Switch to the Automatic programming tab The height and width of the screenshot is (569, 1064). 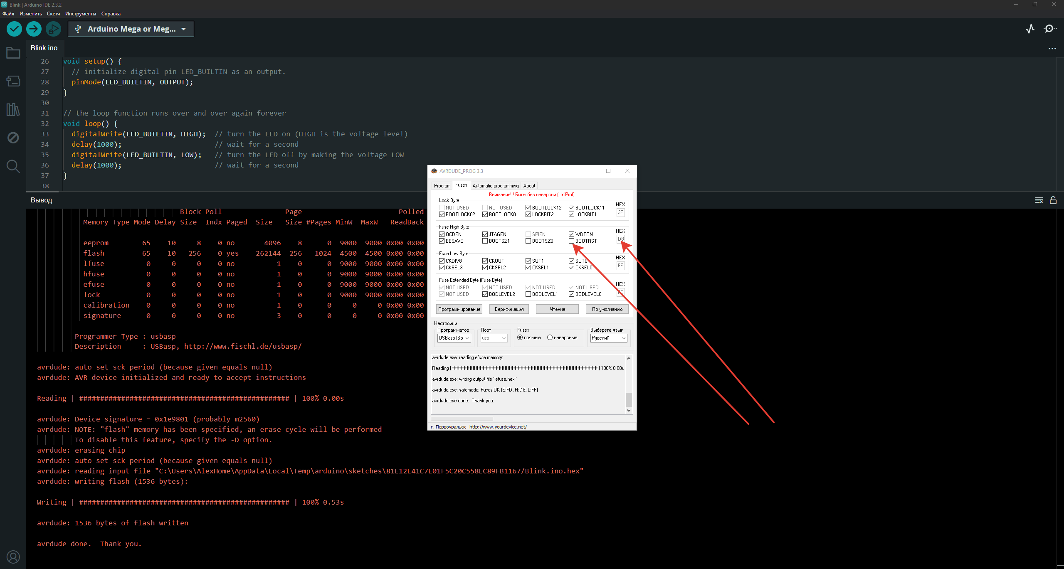495,186
